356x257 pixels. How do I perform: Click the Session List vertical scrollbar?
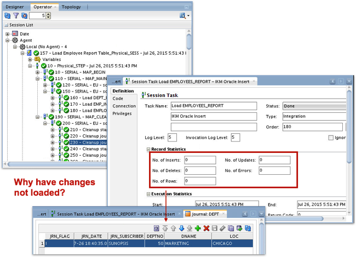[189, 42]
